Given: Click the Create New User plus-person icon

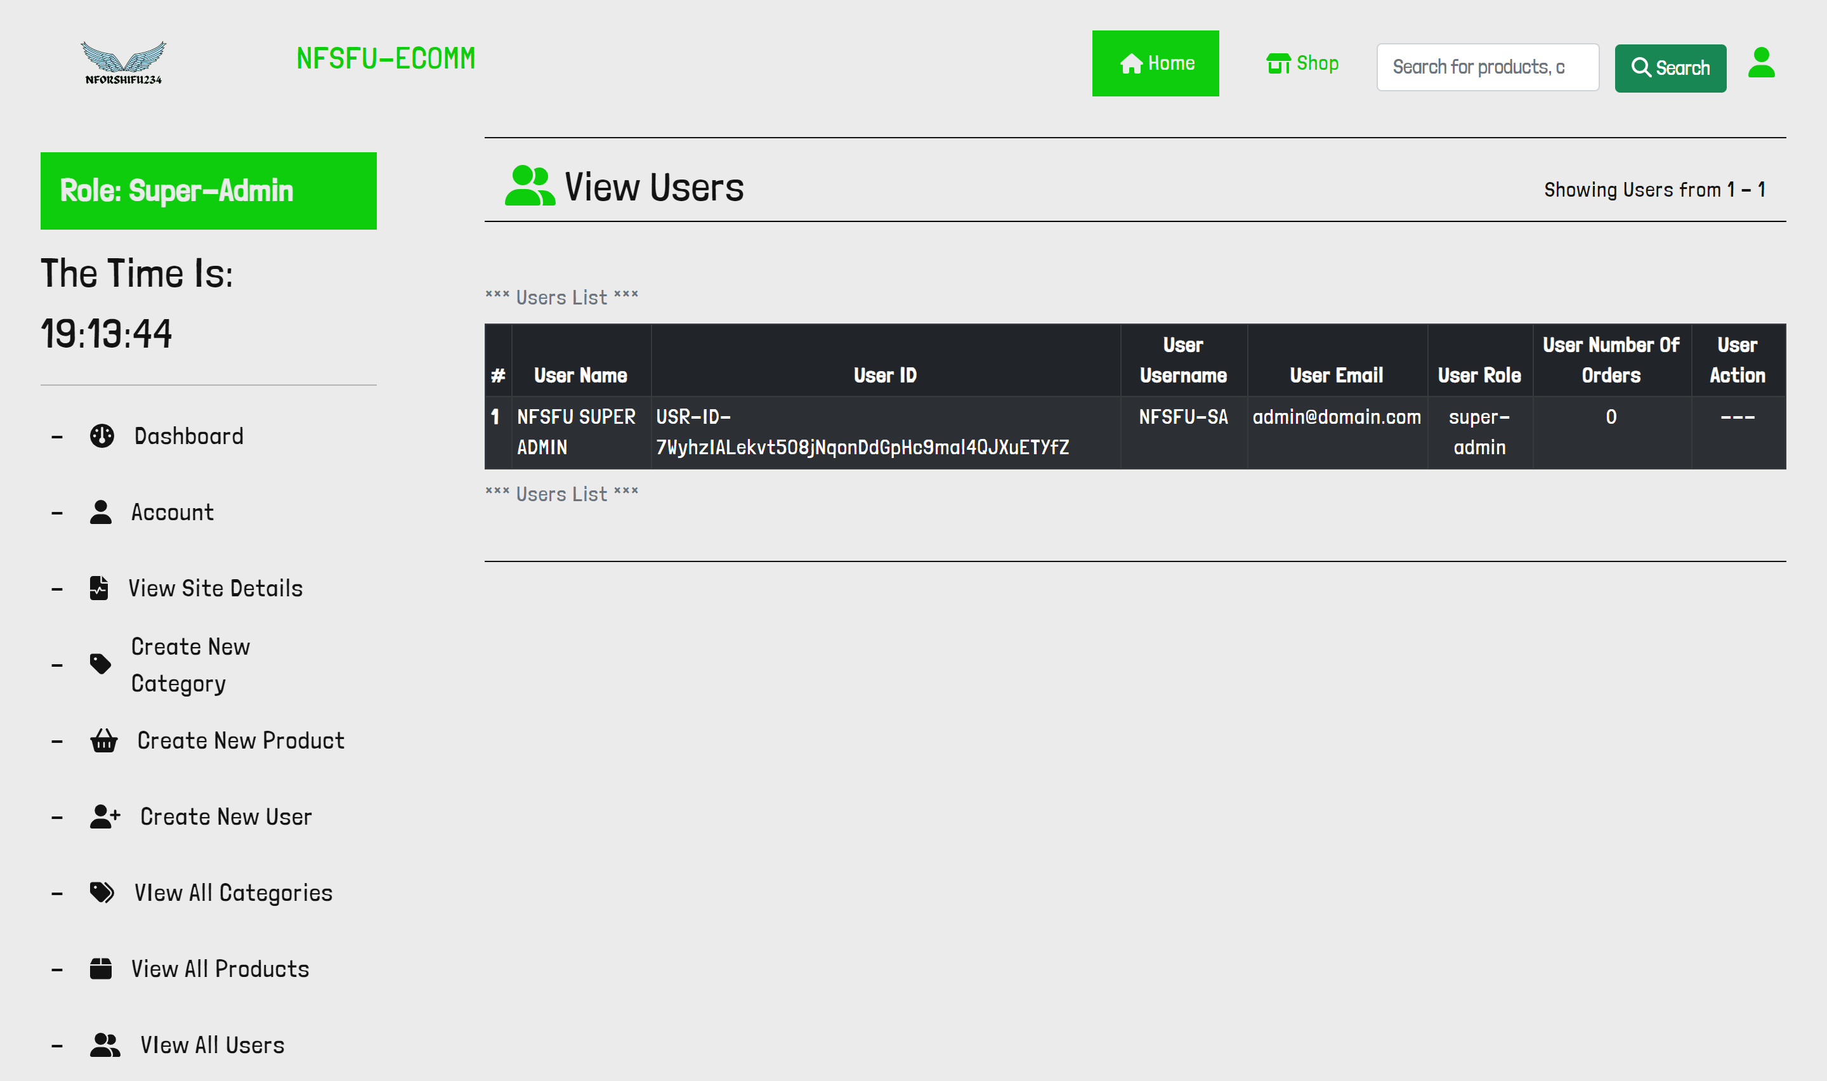Looking at the screenshot, I should [x=105, y=816].
